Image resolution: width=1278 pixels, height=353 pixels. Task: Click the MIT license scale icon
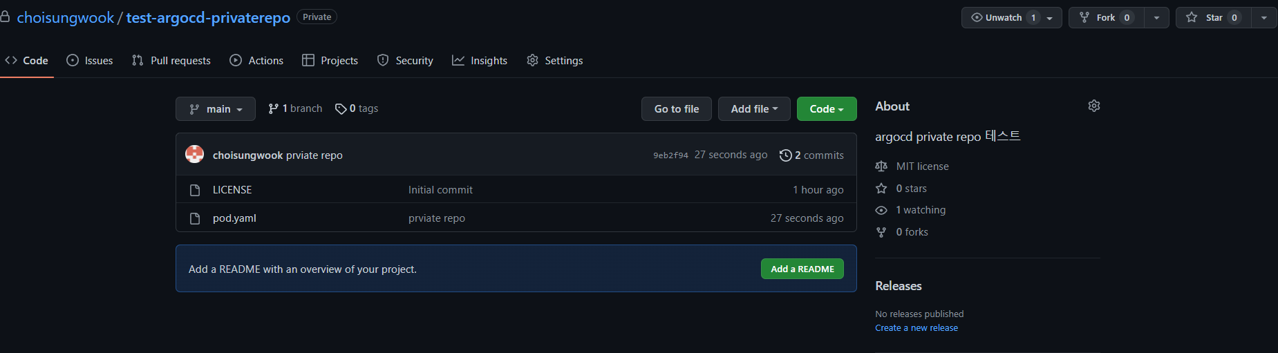point(881,166)
